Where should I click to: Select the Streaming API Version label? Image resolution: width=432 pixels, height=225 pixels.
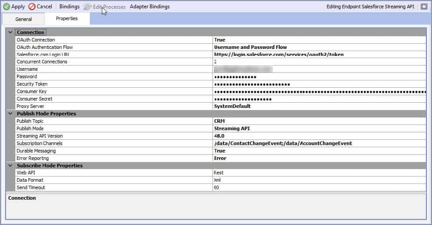pyautogui.click(x=40, y=136)
